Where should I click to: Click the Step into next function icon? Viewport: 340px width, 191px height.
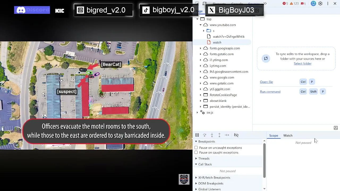point(212,135)
